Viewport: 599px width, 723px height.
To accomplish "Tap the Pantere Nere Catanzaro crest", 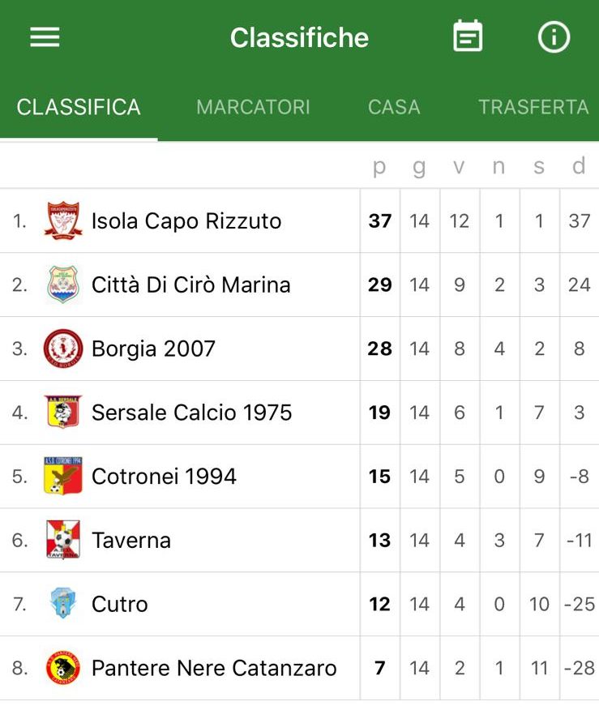I will tap(63, 668).
